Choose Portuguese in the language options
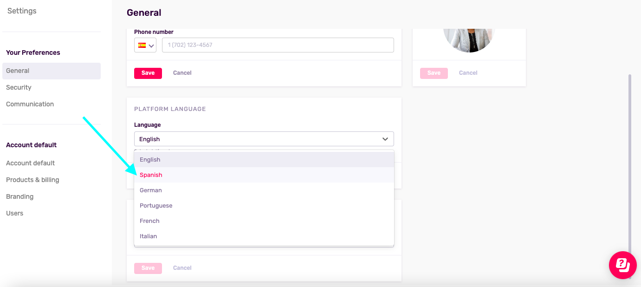The image size is (641, 287). pyautogui.click(x=156, y=205)
